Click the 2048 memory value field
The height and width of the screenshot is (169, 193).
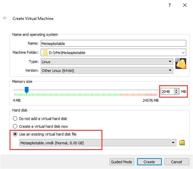[x=168, y=92]
